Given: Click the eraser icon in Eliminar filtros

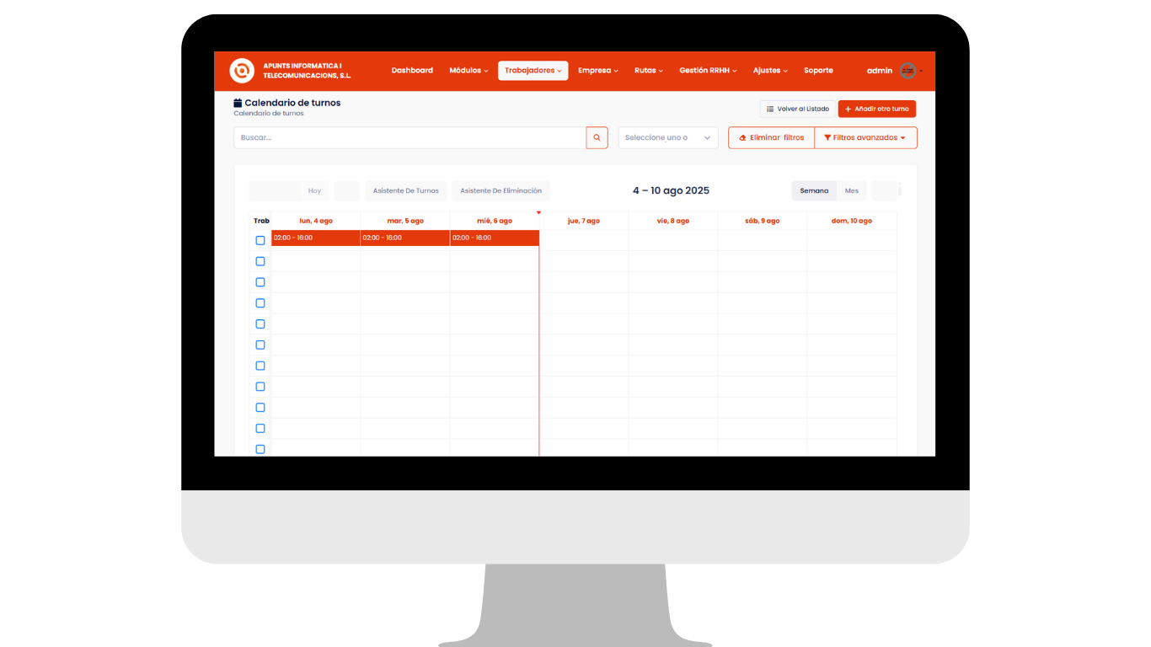Looking at the screenshot, I should pyautogui.click(x=742, y=137).
